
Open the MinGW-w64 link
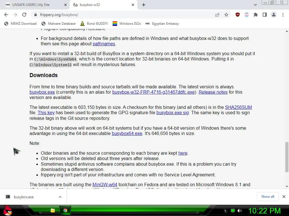click(105, 184)
